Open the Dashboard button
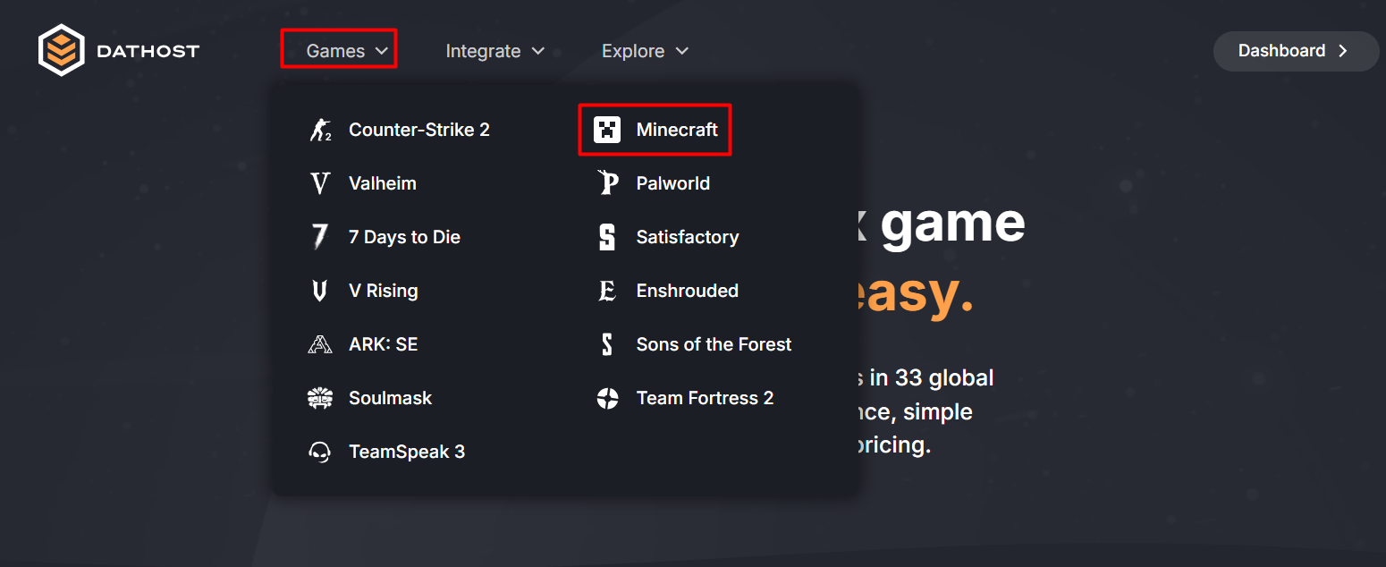 1296,51
